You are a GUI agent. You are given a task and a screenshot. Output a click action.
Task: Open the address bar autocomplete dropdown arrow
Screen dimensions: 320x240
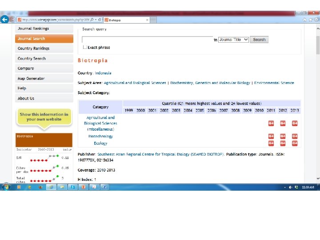96,20
